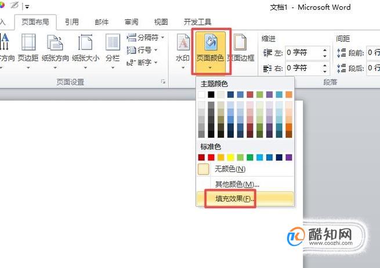Open paper Orientation (纸张方向) options
The height and width of the screenshot is (268, 380).
55,51
